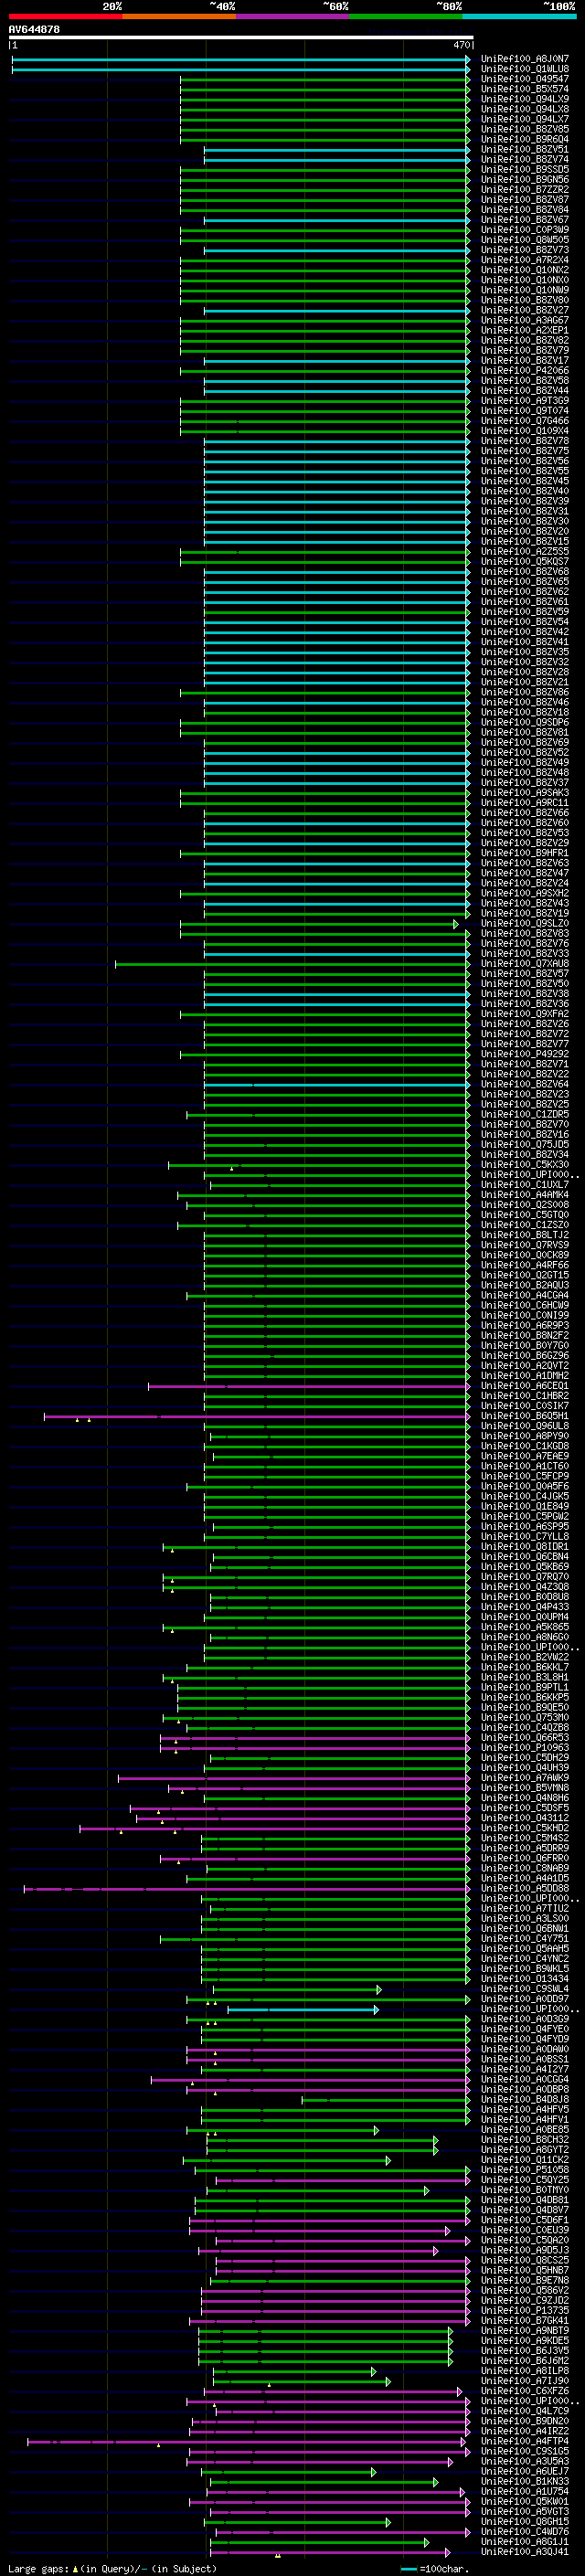Click entry UniRef100_B6J3V5
Screen dimensions: 585x2576
click(525, 2350)
